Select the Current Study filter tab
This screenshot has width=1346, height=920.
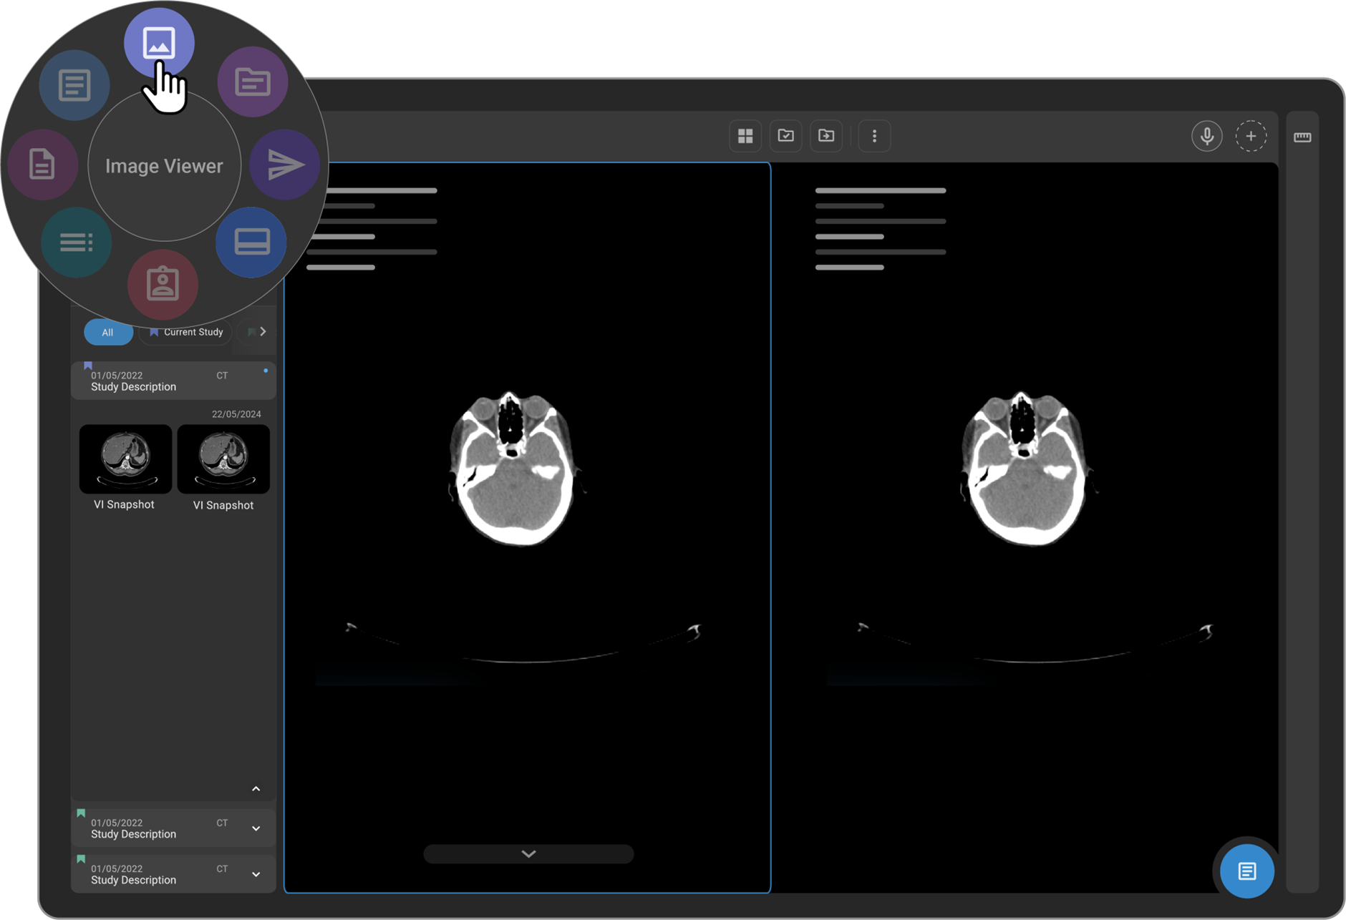coord(186,332)
